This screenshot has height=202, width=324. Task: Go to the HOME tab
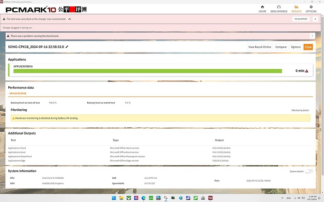click(x=262, y=9)
